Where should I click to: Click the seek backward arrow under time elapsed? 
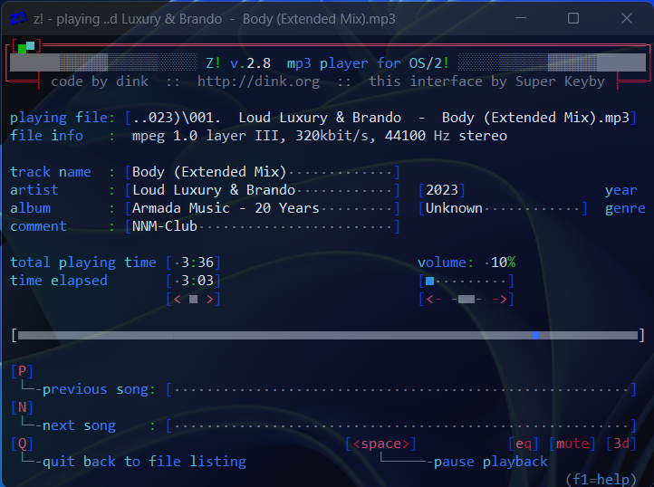coord(177,299)
